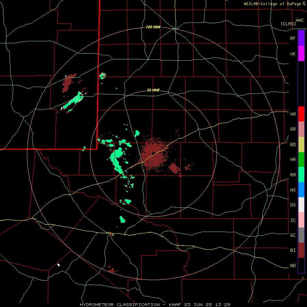Click the 'BI' legend label
The image size is (307, 307).
click(x=293, y=250)
